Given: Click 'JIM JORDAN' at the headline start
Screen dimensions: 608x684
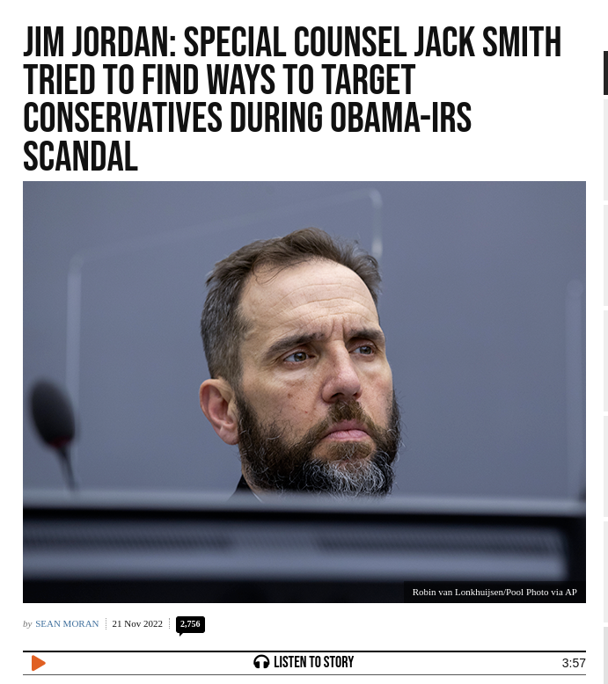Looking at the screenshot, I should pos(99,42).
